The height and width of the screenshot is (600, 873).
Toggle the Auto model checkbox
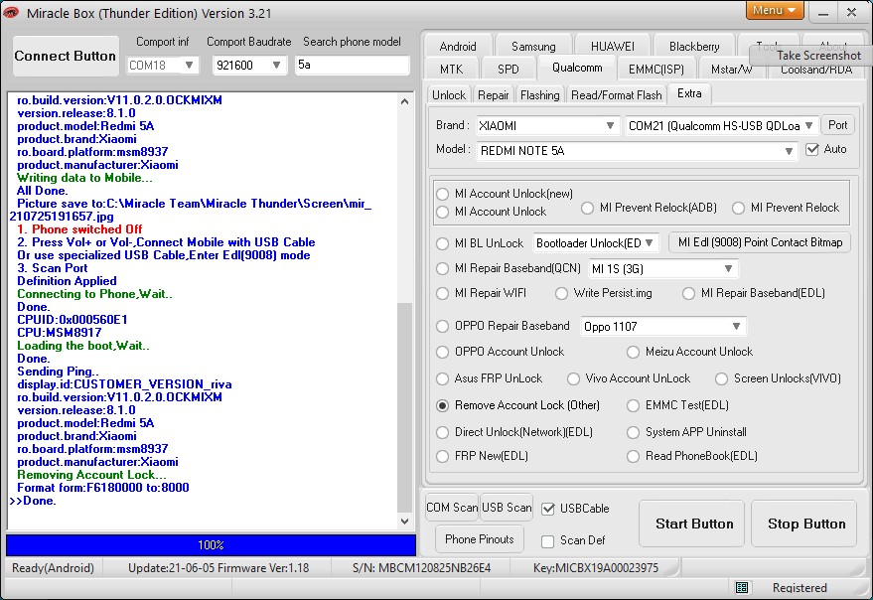click(x=812, y=149)
